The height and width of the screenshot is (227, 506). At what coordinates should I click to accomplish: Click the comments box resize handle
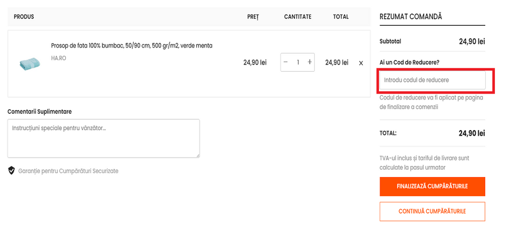tap(197, 155)
